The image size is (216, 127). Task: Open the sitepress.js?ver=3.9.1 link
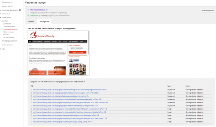tap(67, 115)
